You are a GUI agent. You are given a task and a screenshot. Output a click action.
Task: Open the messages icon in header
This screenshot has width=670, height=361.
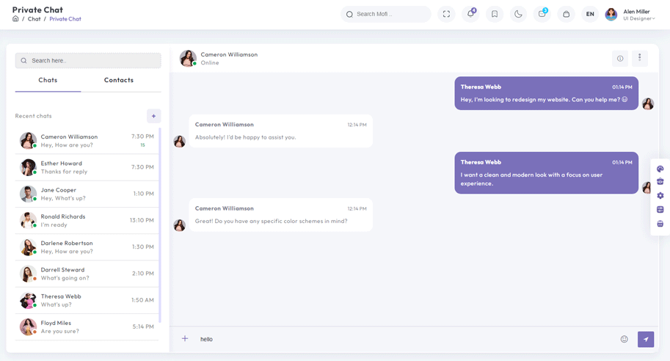542,14
